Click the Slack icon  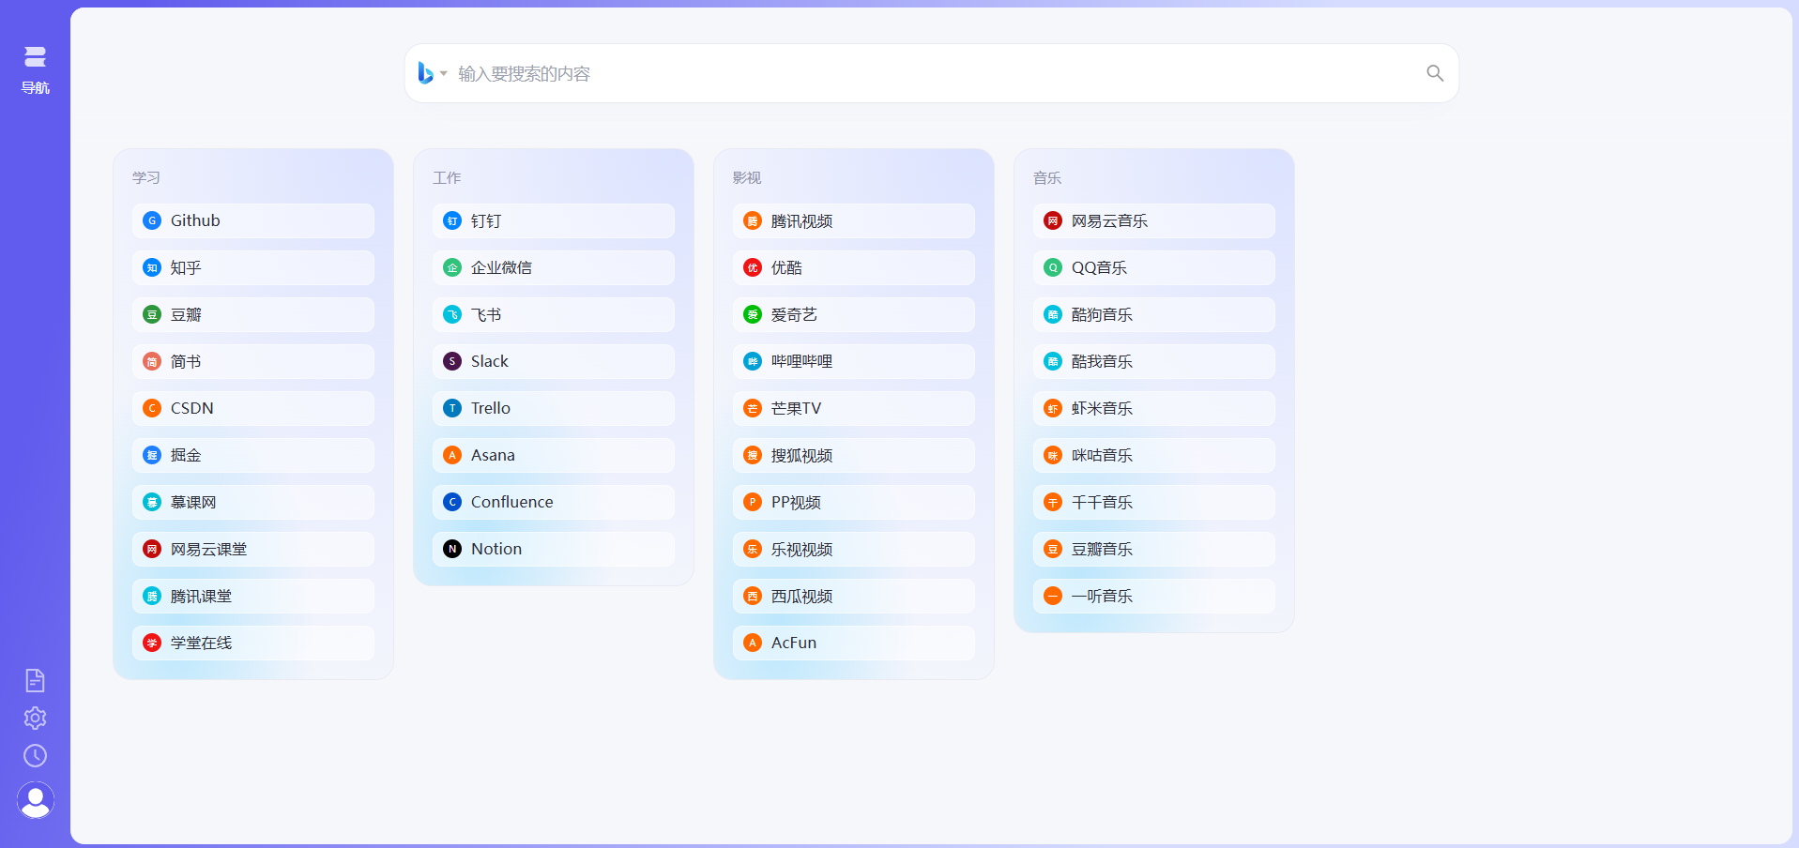[x=452, y=361]
